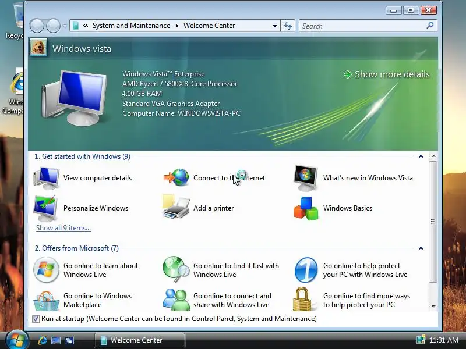Click System and Maintenance breadcrumb
The height and width of the screenshot is (349, 466).
(132, 26)
